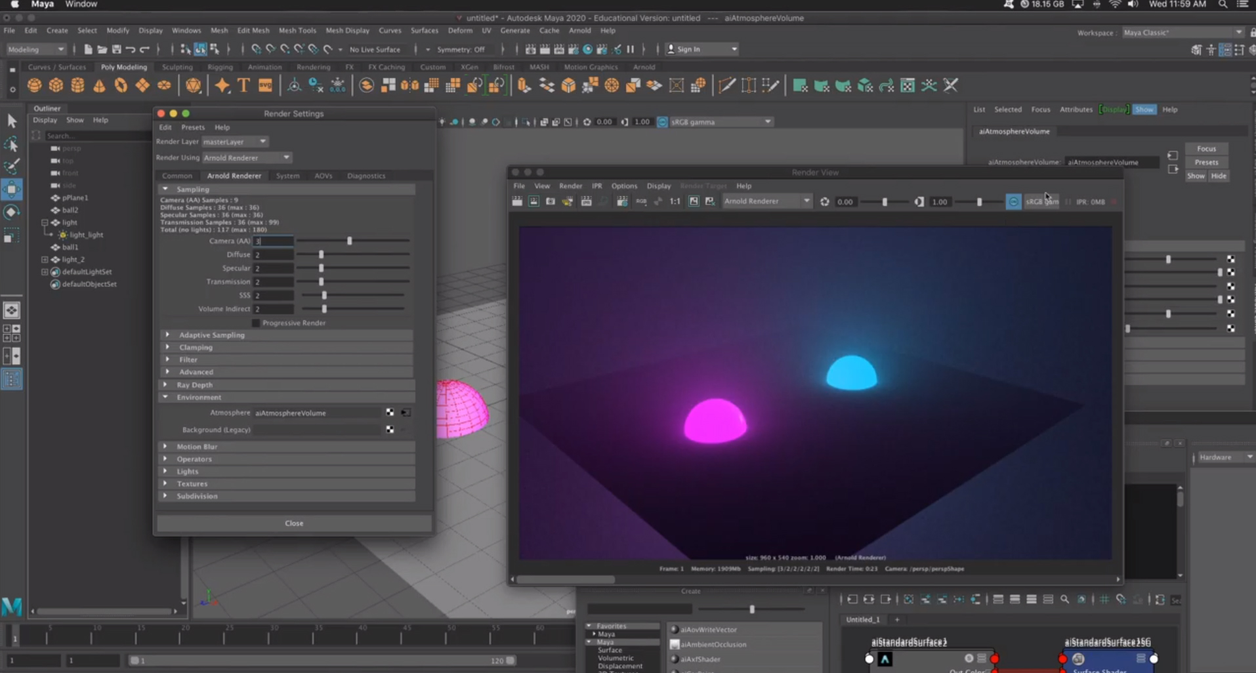Open the SVG creation tool

click(x=264, y=85)
